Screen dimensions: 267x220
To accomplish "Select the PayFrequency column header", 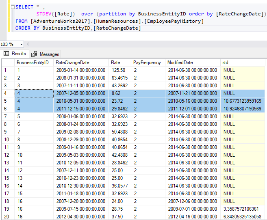I will (x=148, y=63).
